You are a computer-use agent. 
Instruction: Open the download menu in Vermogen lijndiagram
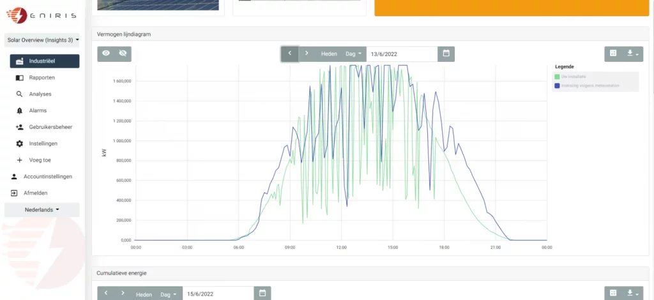(632, 54)
